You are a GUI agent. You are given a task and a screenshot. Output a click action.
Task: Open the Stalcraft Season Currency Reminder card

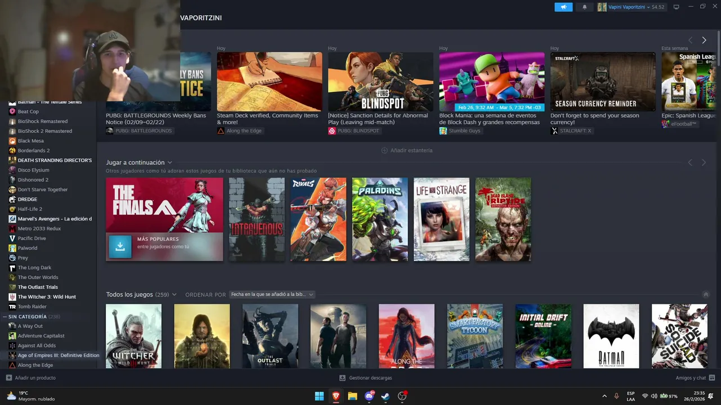point(603,82)
